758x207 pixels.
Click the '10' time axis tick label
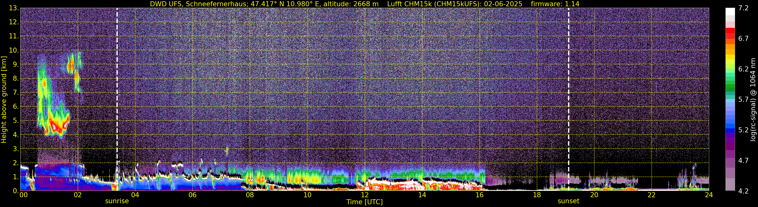[307, 195]
